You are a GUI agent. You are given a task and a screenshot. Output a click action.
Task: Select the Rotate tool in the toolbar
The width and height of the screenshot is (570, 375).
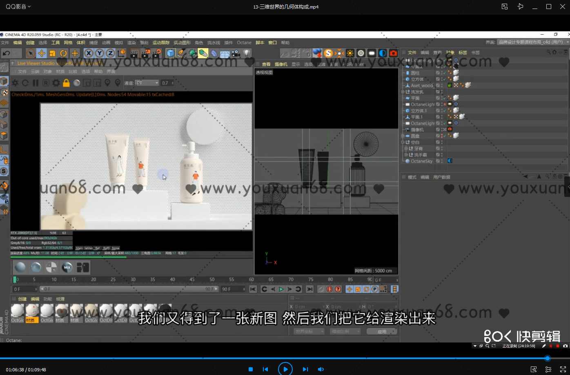click(62, 53)
